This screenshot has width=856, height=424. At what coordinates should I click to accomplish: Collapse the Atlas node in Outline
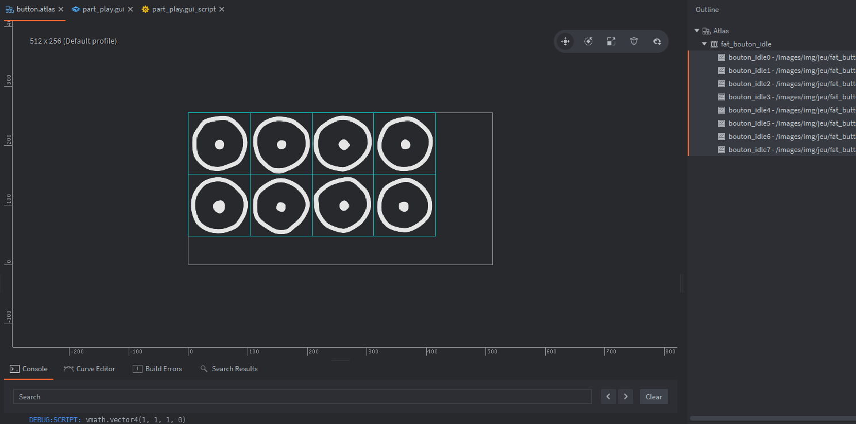pos(697,31)
